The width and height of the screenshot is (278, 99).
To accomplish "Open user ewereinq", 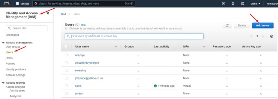I will (80, 70).
